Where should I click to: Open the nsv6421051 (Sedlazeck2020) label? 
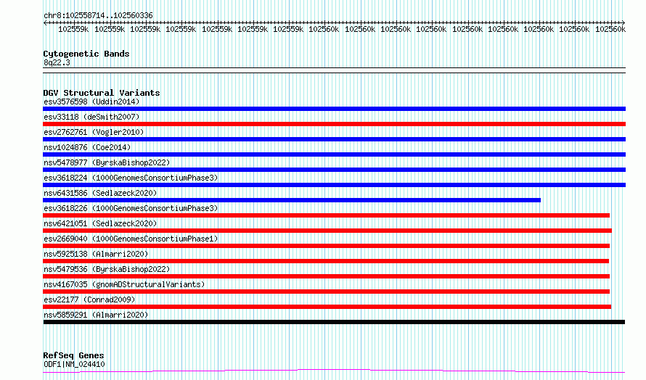pyautogui.click(x=100, y=223)
